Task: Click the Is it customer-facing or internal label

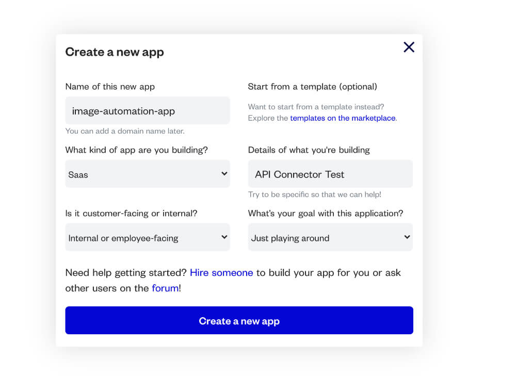Action: [x=131, y=214]
